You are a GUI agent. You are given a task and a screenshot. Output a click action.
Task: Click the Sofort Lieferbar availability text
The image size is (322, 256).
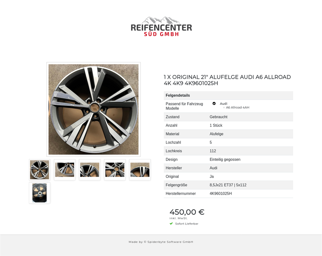click(x=187, y=223)
